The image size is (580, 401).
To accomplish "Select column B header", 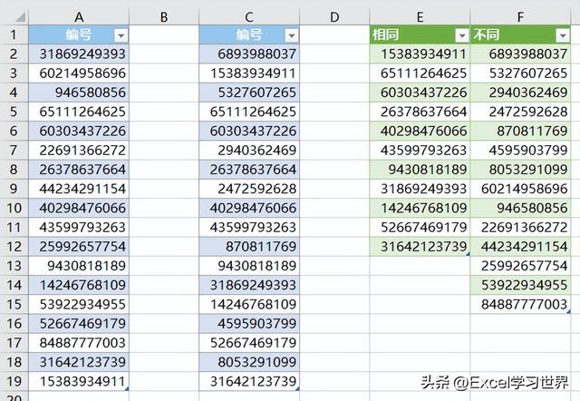I will tap(164, 15).
